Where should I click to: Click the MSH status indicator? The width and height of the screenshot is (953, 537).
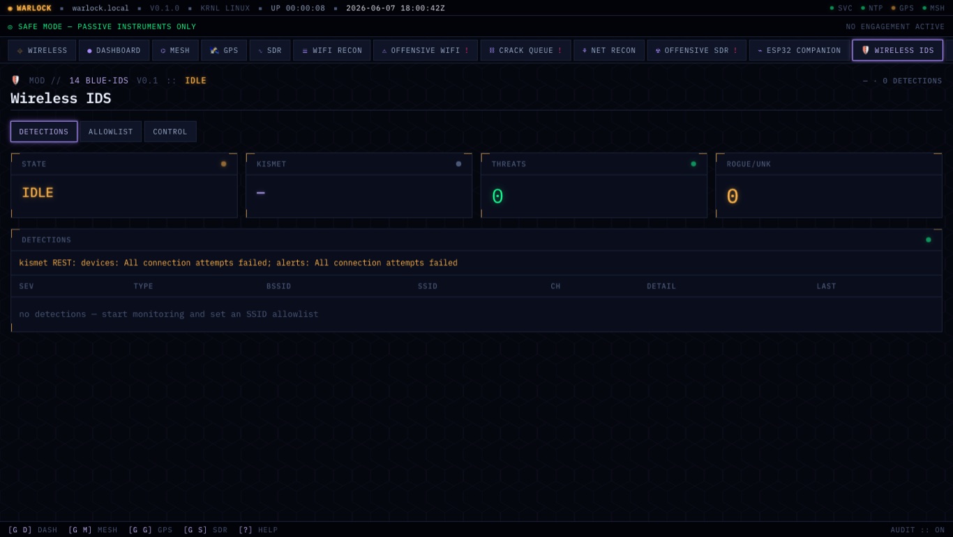[933, 8]
